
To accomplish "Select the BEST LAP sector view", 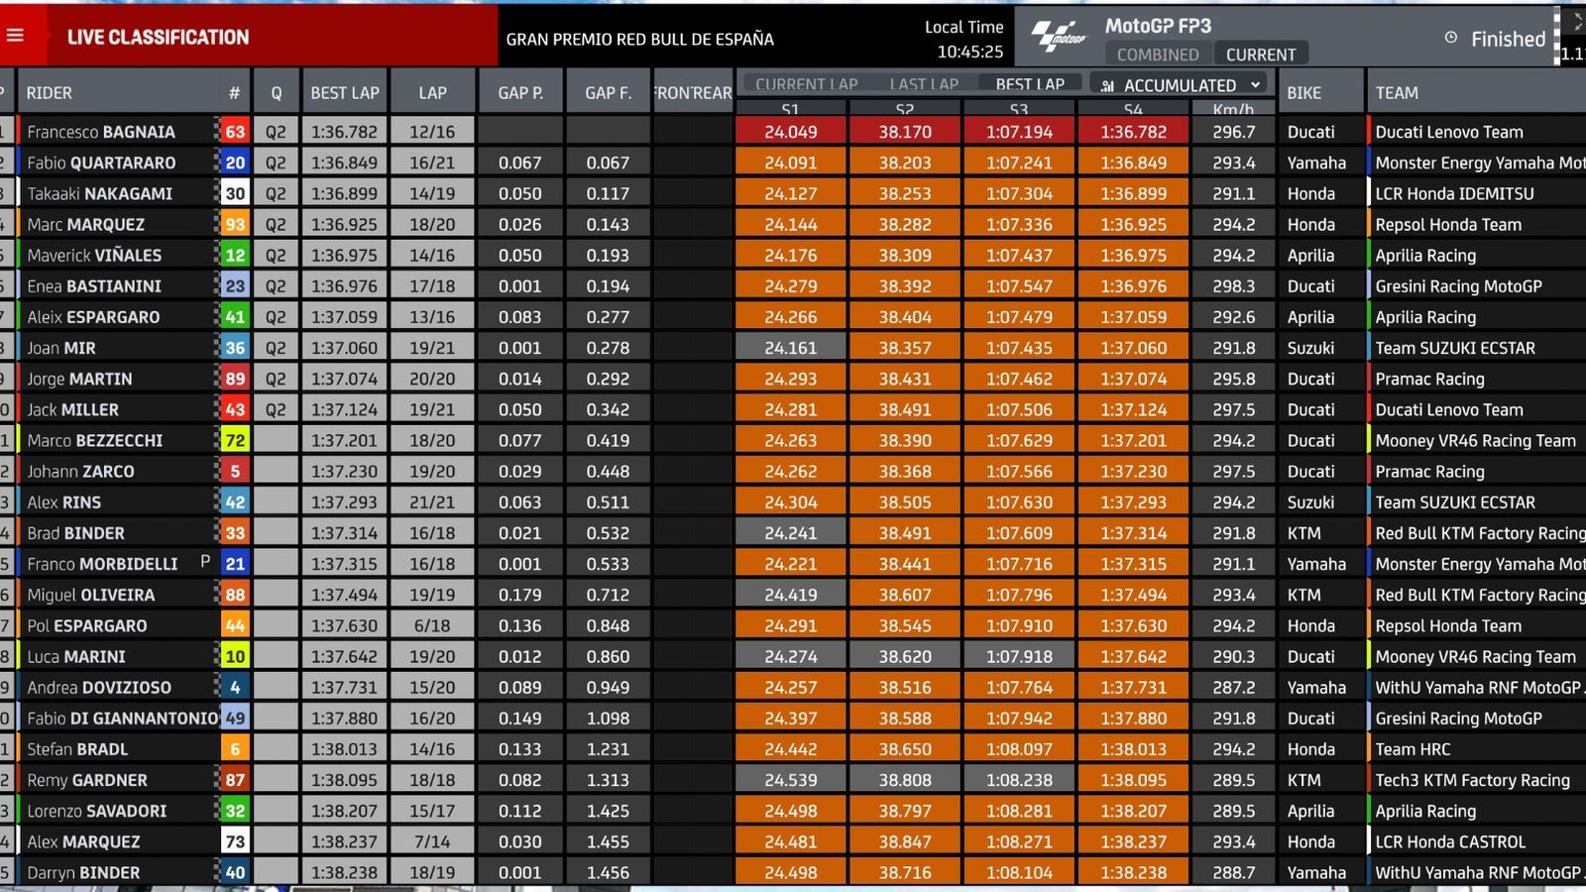I will pyautogui.click(x=1029, y=84).
